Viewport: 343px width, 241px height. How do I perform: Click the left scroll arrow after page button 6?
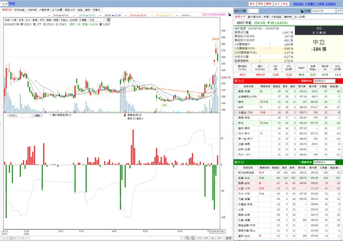27,238
